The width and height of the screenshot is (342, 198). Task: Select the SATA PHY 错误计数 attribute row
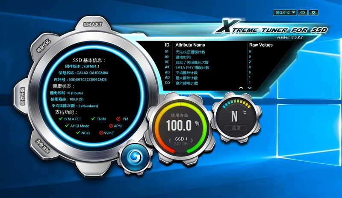tap(192, 67)
